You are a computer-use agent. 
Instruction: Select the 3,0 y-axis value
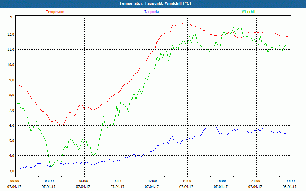coord(12,171)
